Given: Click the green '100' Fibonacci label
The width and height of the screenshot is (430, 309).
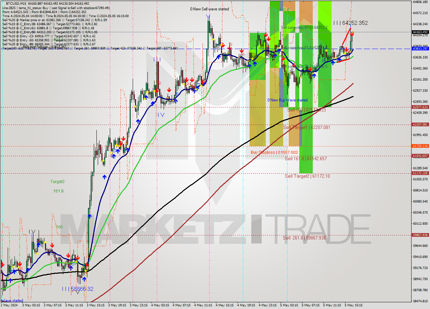Looking at the screenshot, I should (x=59, y=227).
